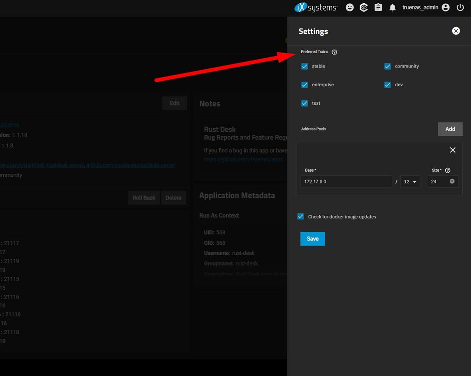Open the Jobs clipboard icon
This screenshot has height=376, width=471.
click(378, 7)
